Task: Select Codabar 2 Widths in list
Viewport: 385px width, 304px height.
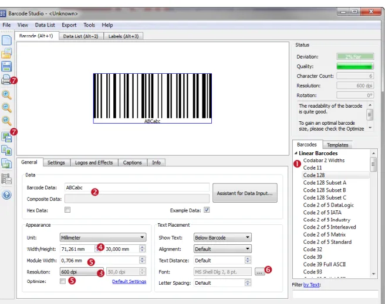Action: pyautogui.click(x=323, y=160)
